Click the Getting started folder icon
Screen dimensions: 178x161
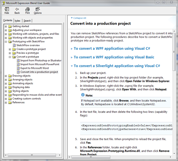(x=10, y=26)
